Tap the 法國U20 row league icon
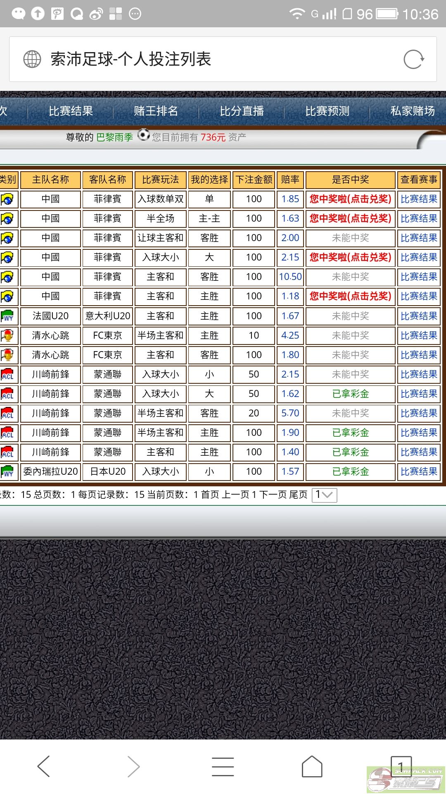Image resolution: width=446 pixels, height=794 pixels. [8, 316]
